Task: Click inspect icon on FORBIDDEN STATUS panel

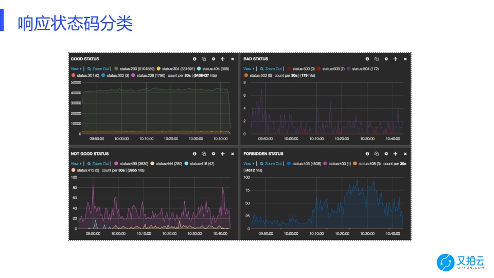Action: click(x=377, y=154)
